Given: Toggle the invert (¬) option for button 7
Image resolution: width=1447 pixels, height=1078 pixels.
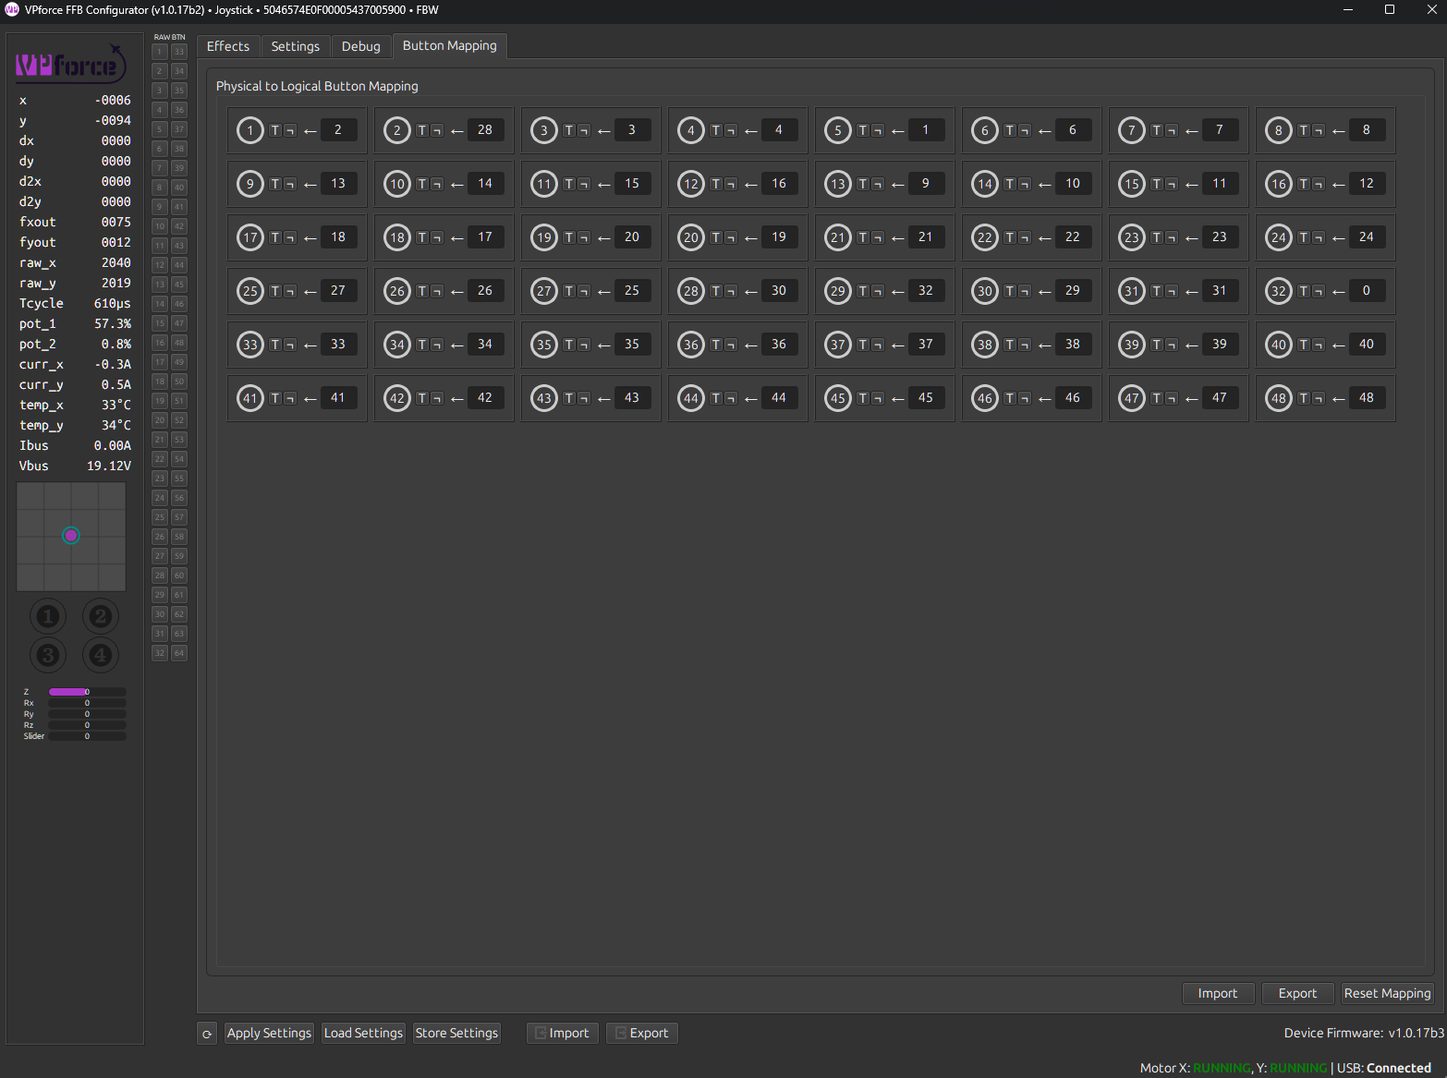Looking at the screenshot, I should (x=1172, y=130).
